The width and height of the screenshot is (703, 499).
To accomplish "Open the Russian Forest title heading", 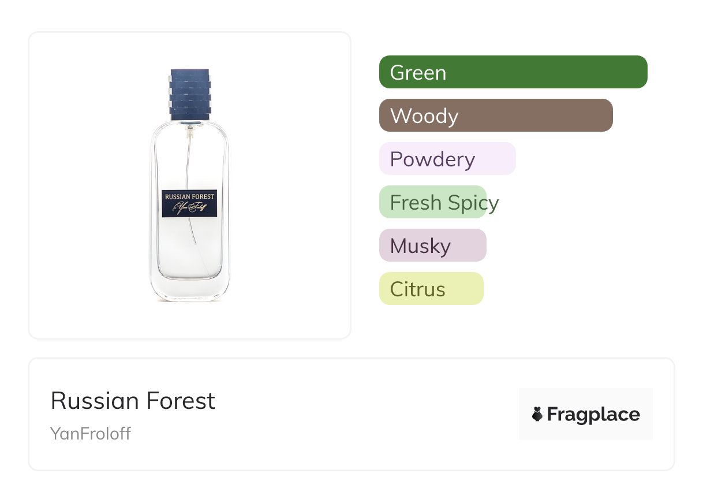I will tap(133, 401).
